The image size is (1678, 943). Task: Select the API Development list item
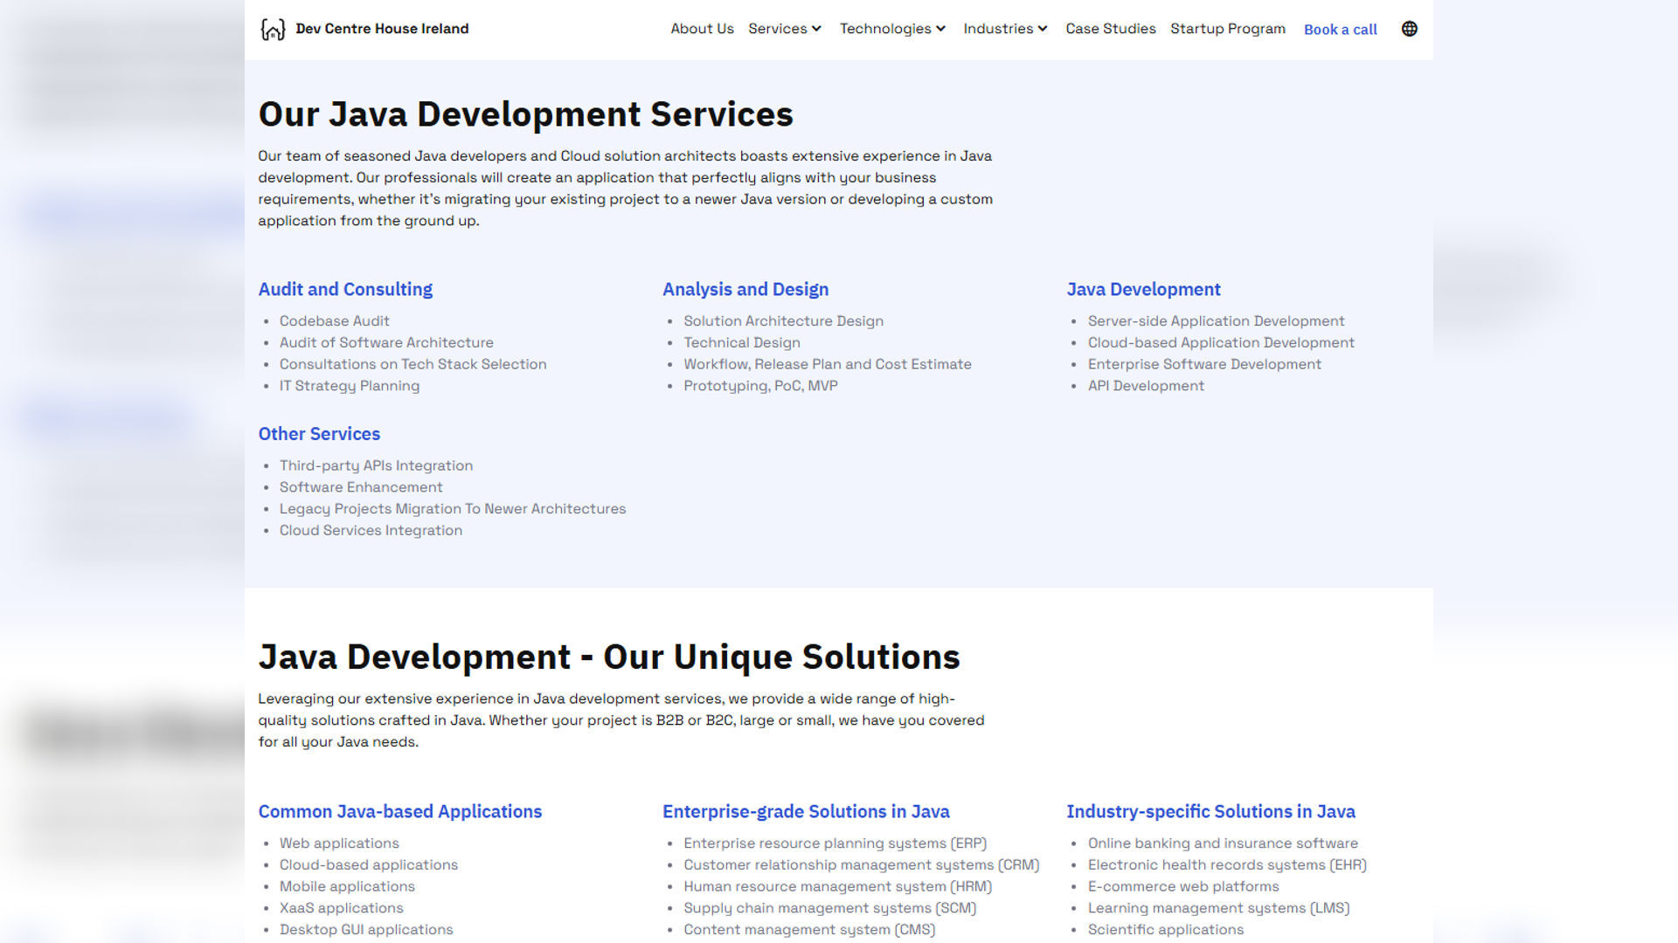pos(1146,385)
